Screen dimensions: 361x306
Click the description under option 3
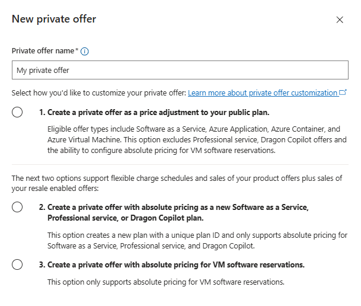point(166,282)
